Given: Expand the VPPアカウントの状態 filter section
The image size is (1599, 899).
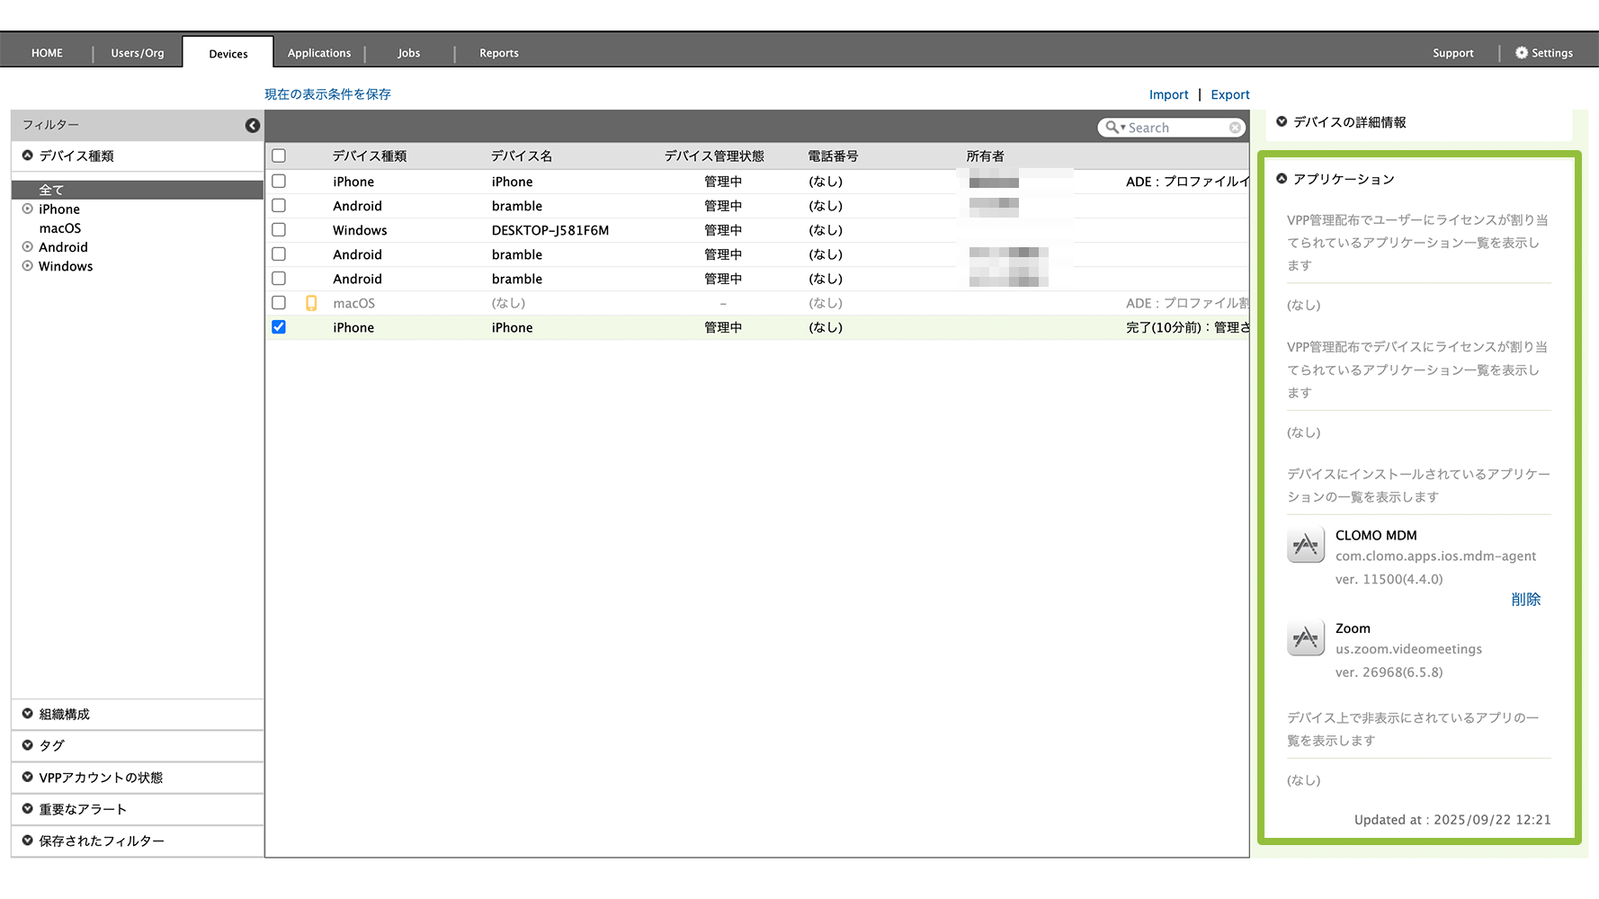Looking at the screenshot, I should (x=28, y=777).
